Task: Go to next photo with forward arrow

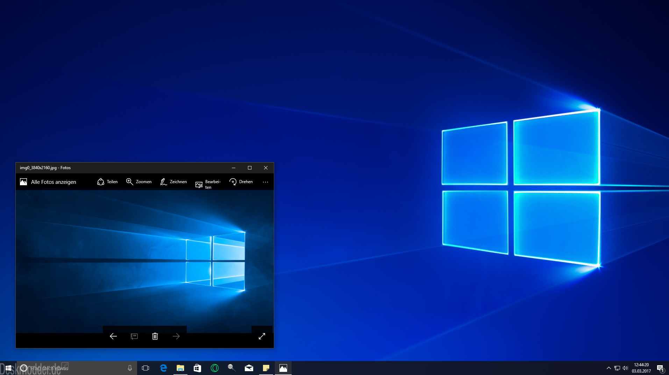Action: click(176, 336)
